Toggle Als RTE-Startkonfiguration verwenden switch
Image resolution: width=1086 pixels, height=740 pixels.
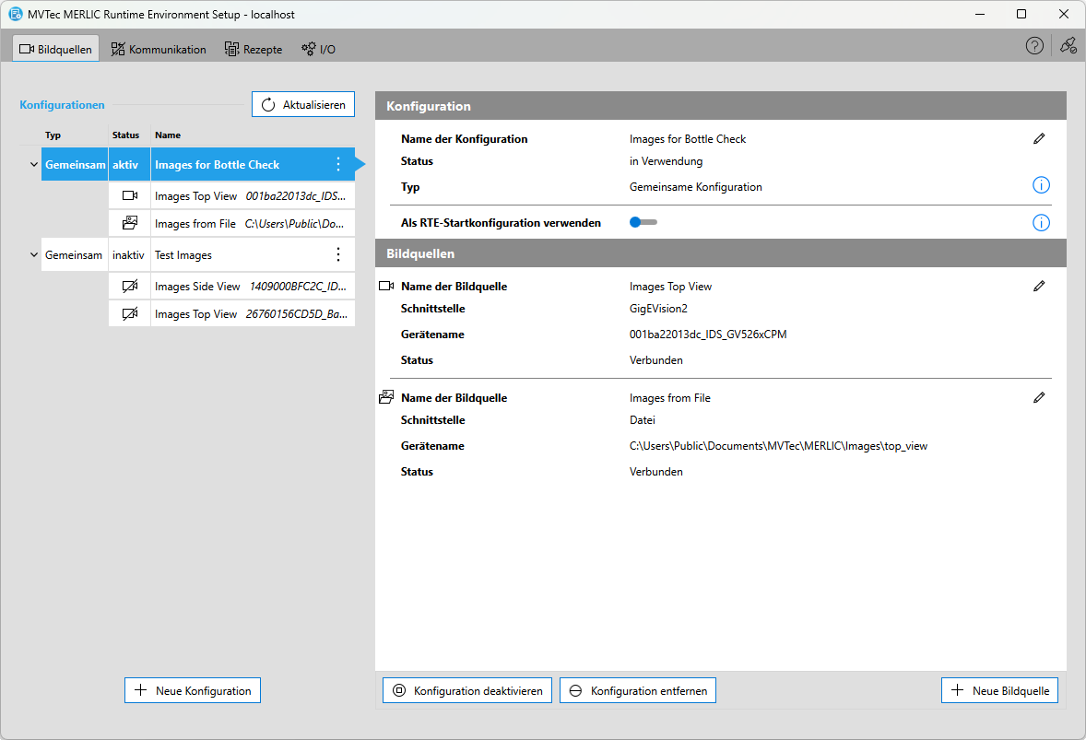coord(643,223)
